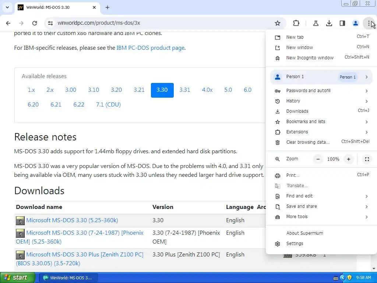The image size is (377, 283).
Task: Open a new tab with the plus button
Action: coord(108,7)
